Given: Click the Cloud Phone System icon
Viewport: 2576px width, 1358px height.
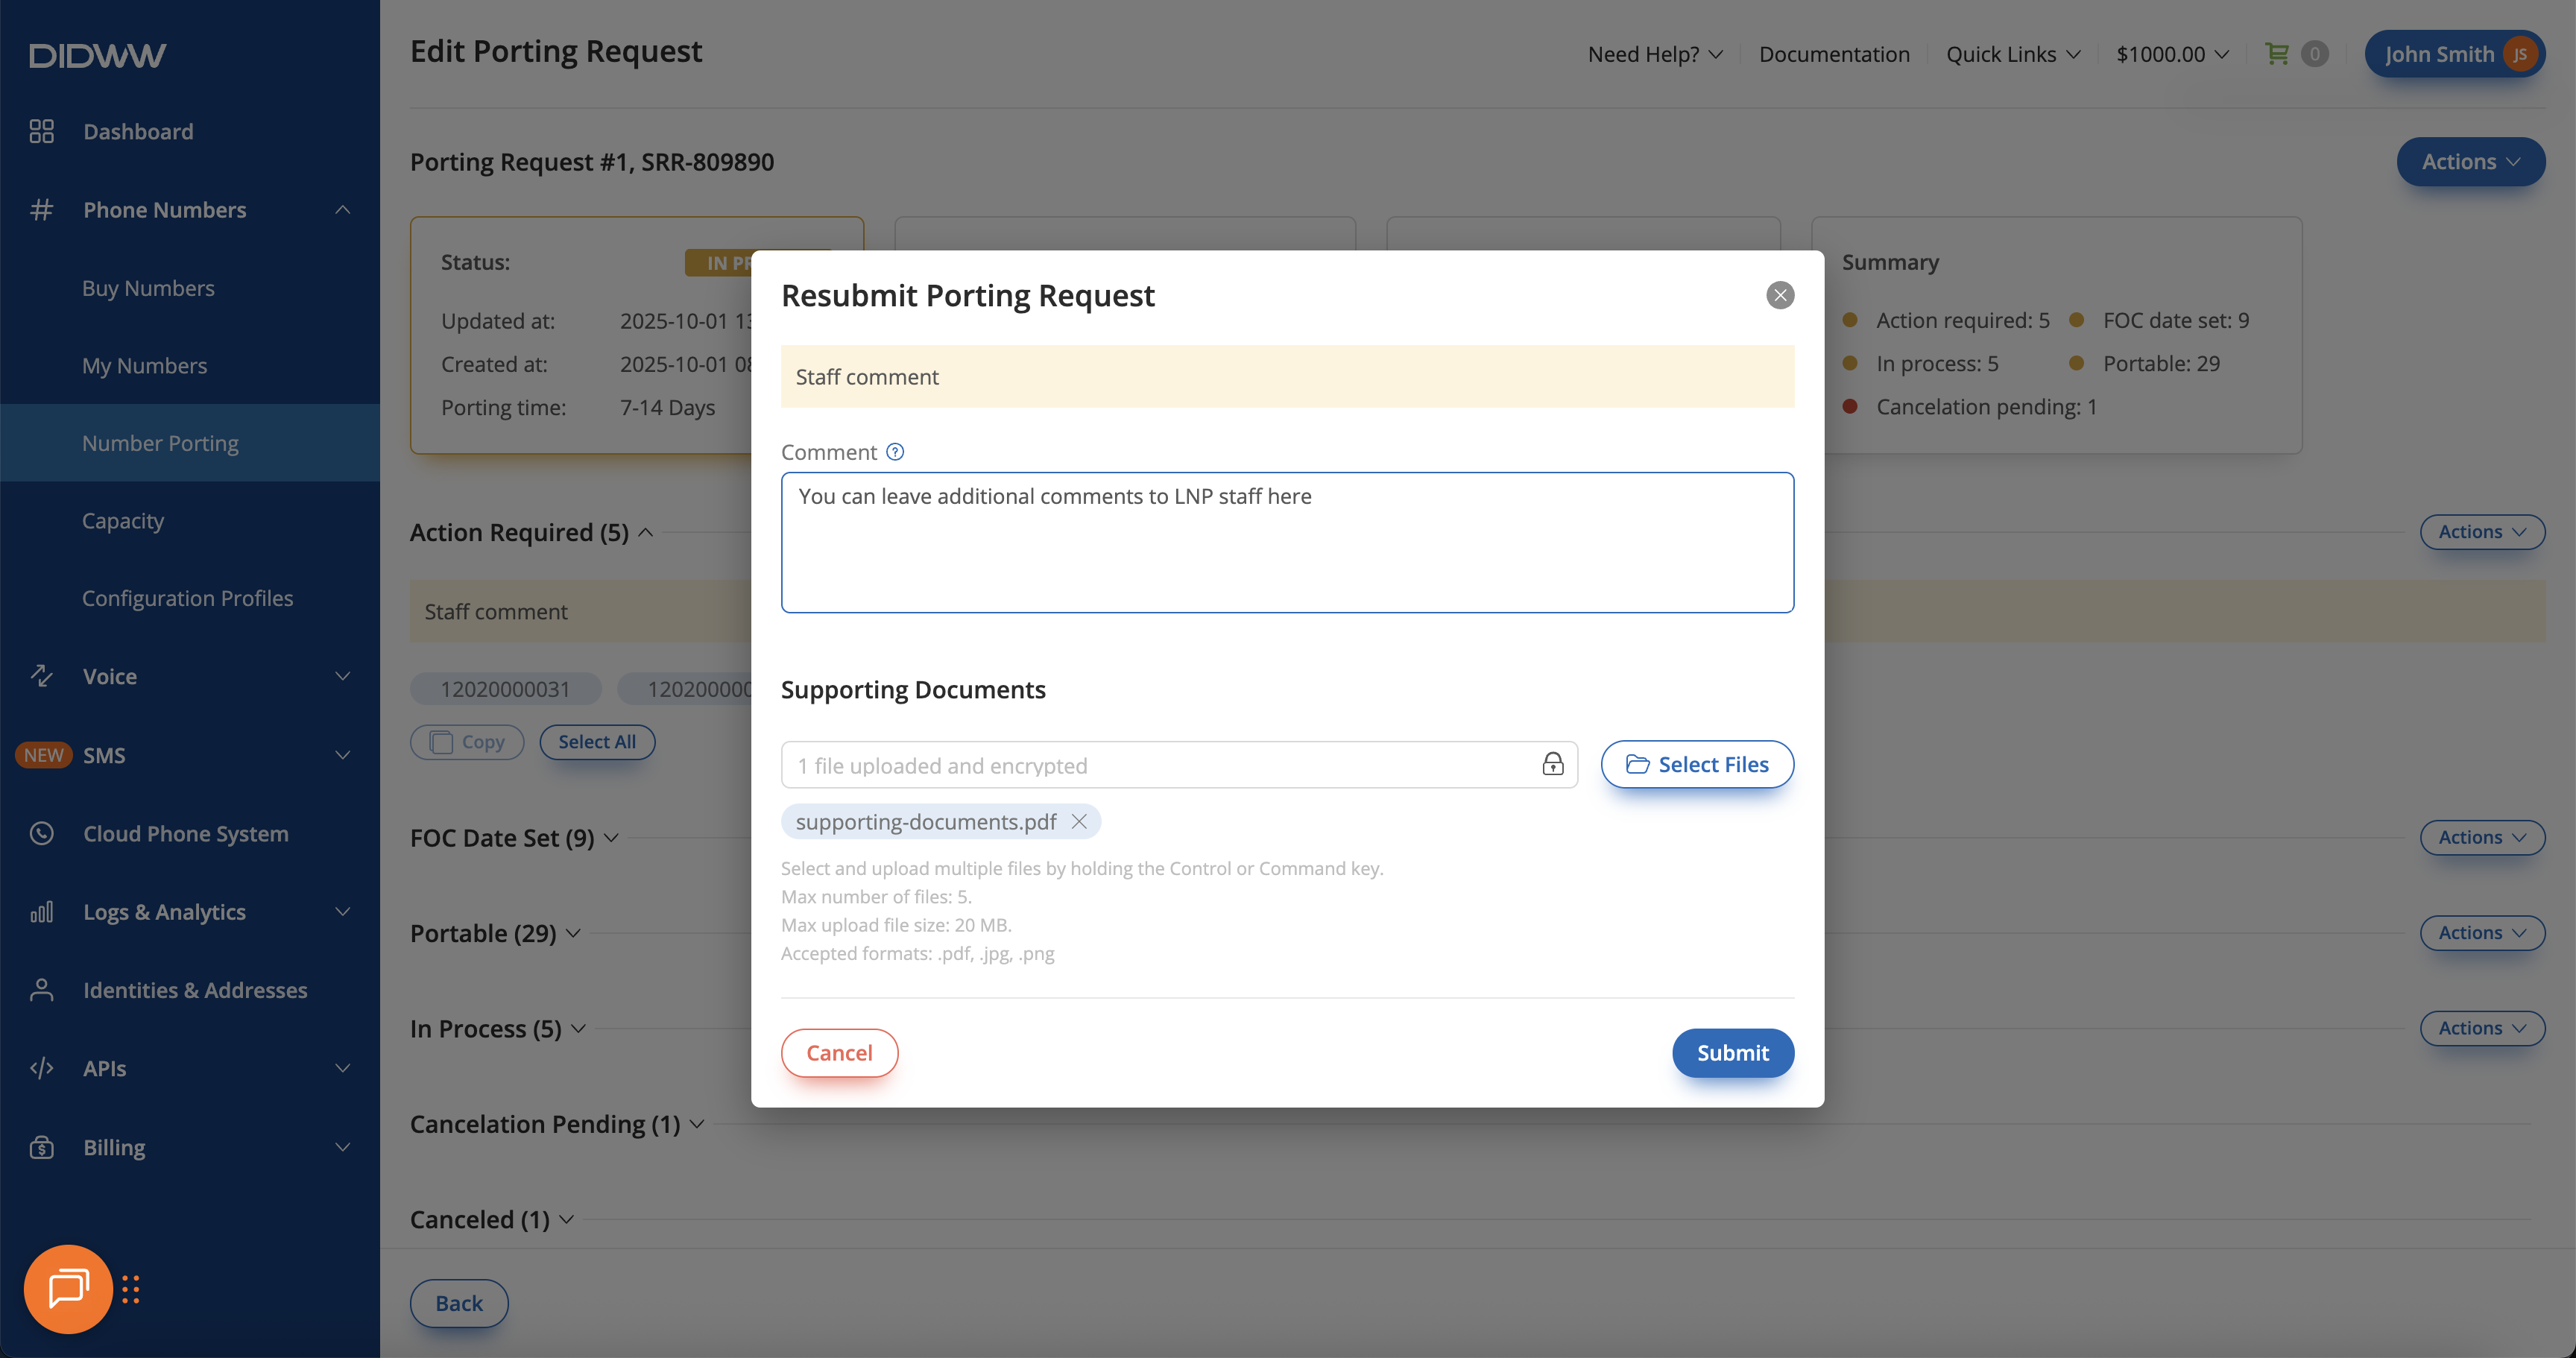Looking at the screenshot, I should [42, 833].
